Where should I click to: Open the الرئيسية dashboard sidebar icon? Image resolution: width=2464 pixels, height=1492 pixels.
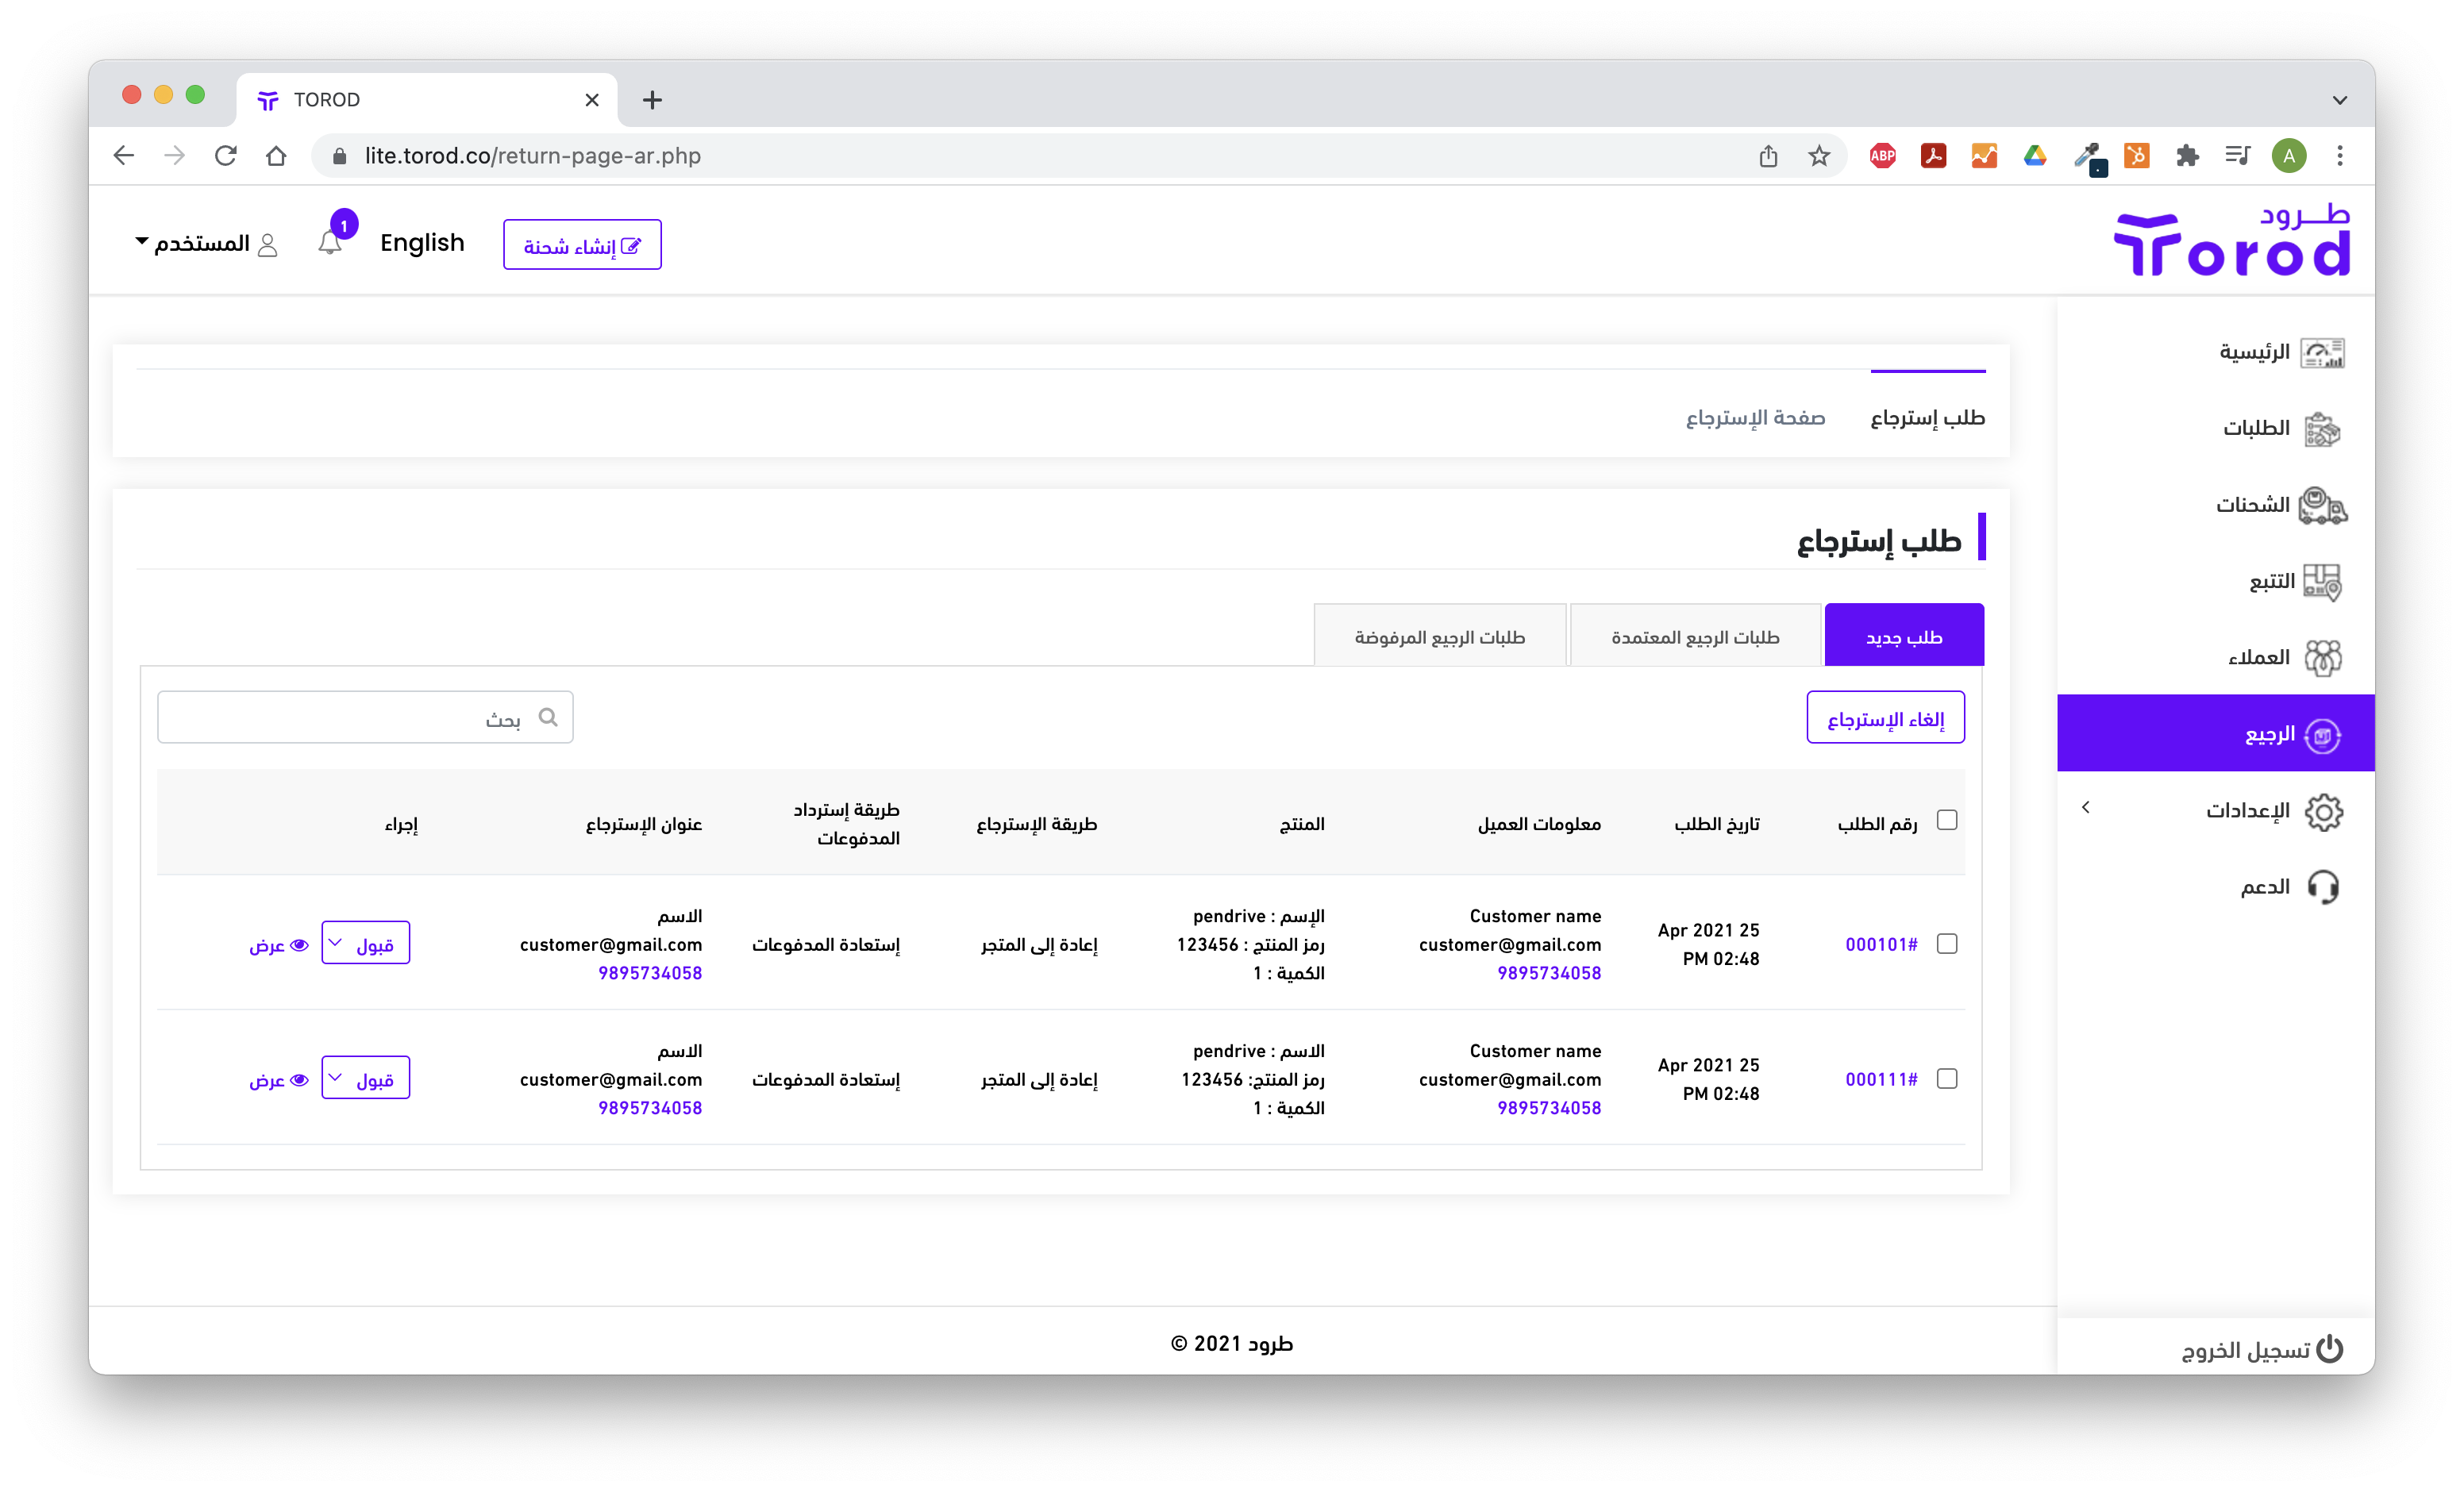[x=2322, y=352]
